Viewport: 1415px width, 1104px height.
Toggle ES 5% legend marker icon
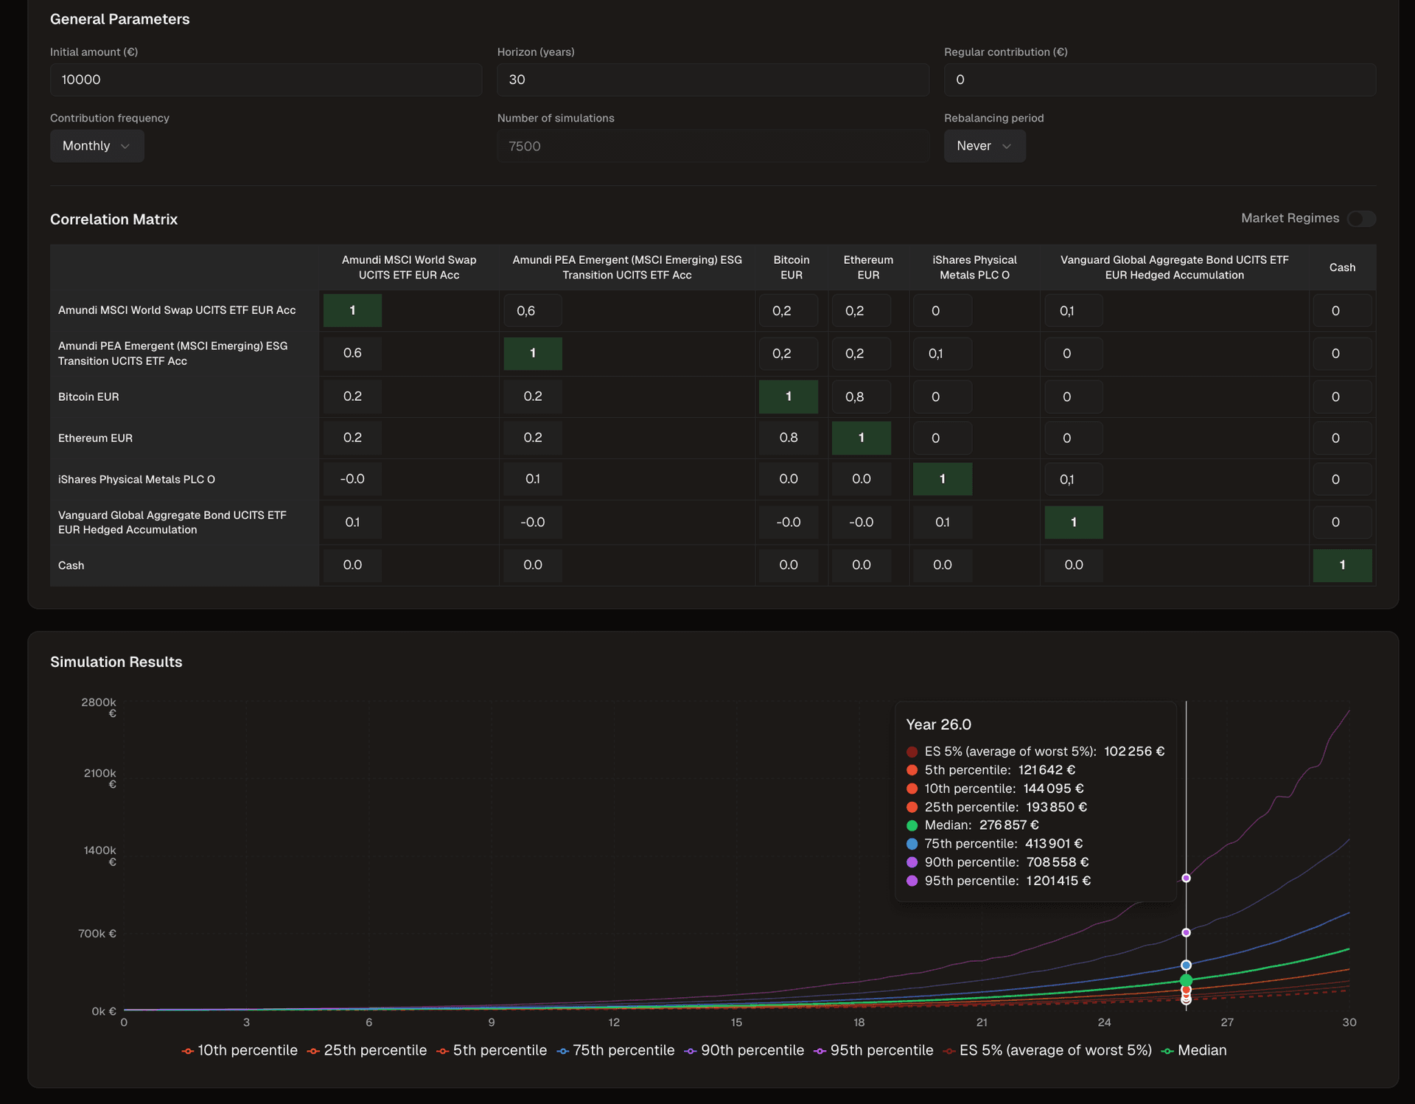(949, 1051)
